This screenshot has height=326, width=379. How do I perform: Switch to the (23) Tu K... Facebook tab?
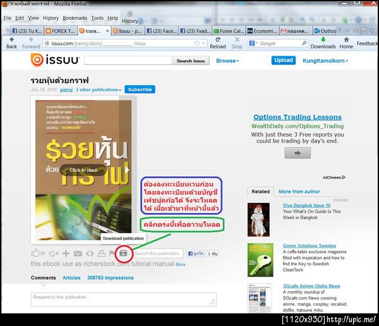(27, 31)
